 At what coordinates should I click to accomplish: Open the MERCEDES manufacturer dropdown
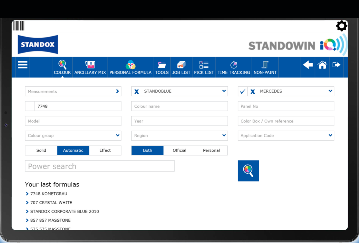(x=330, y=91)
